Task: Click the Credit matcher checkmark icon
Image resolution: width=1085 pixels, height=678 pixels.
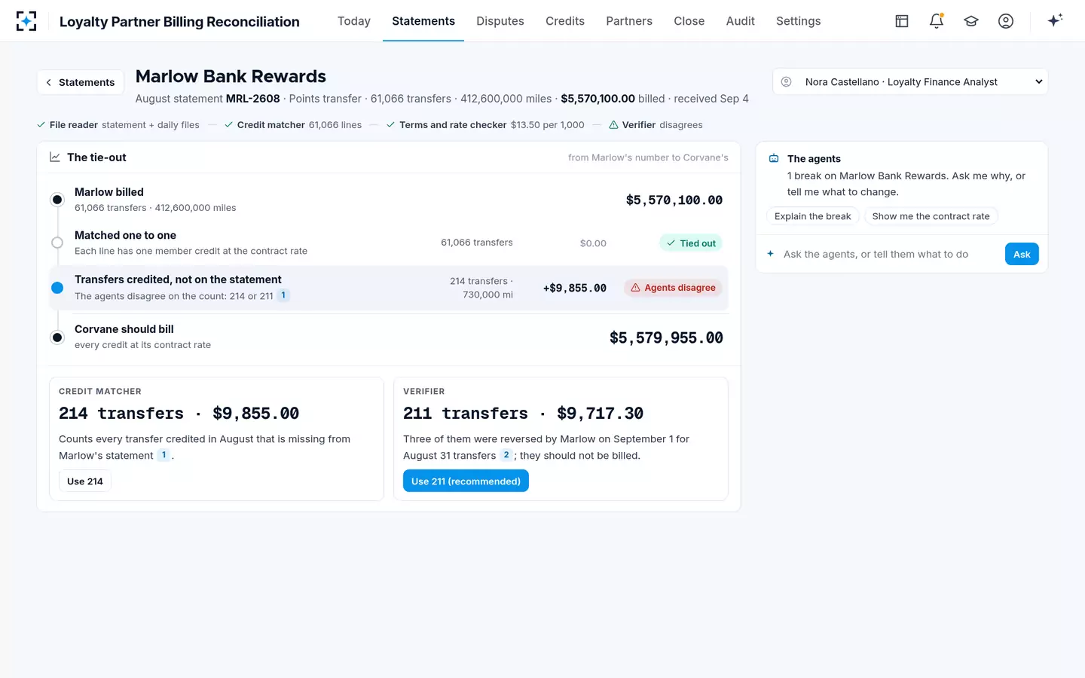Action: [229, 125]
